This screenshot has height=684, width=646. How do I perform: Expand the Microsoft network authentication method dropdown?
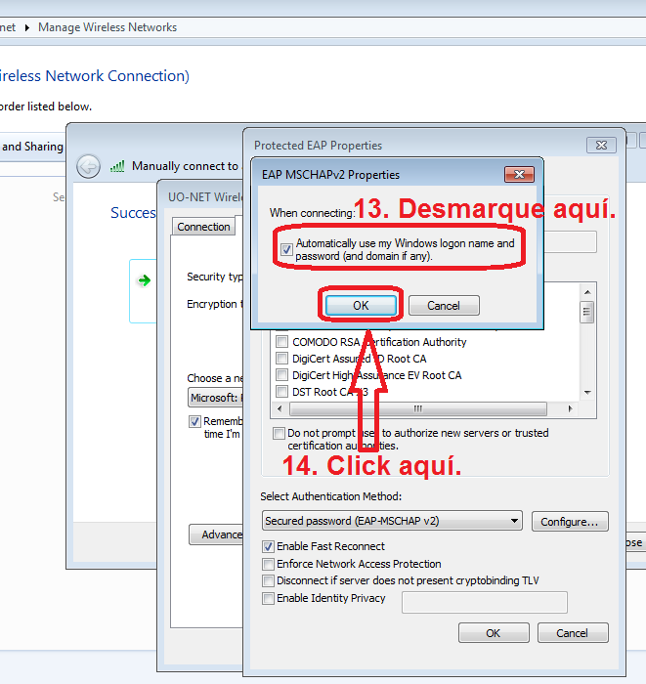click(x=215, y=398)
